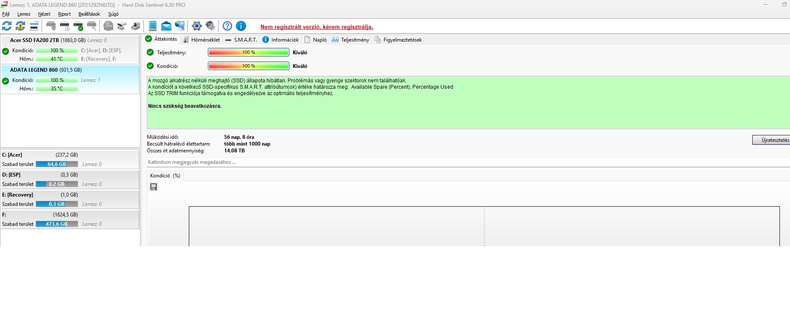790x309 pixels.
Task: Select the ADATA LEGEND 860 disk entry
Action: pyautogui.click(x=70, y=79)
